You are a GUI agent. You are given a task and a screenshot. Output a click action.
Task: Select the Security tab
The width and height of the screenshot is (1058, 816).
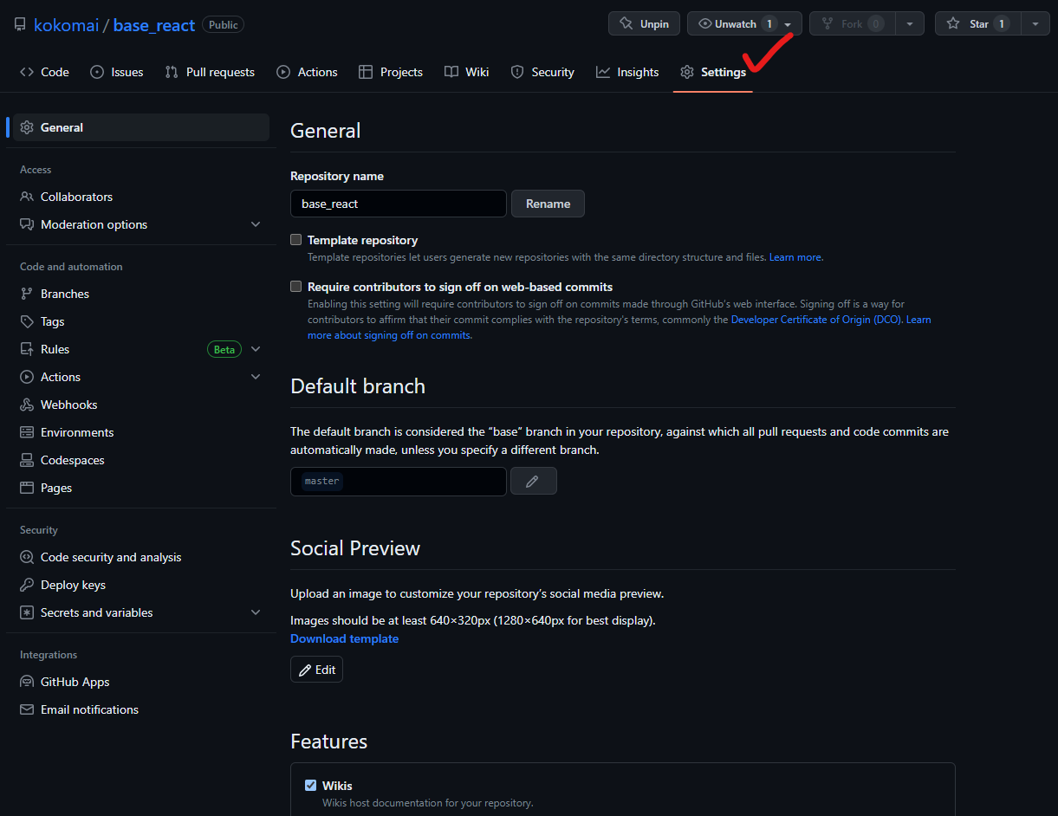coord(542,72)
